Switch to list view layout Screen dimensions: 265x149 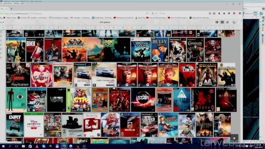217,22
